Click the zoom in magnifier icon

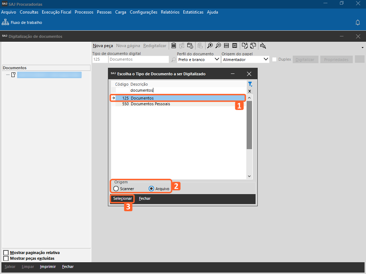tap(210, 46)
